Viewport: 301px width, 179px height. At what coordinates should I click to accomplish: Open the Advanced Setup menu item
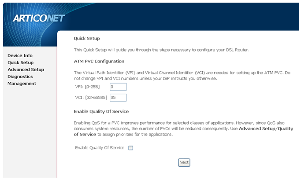click(26, 69)
